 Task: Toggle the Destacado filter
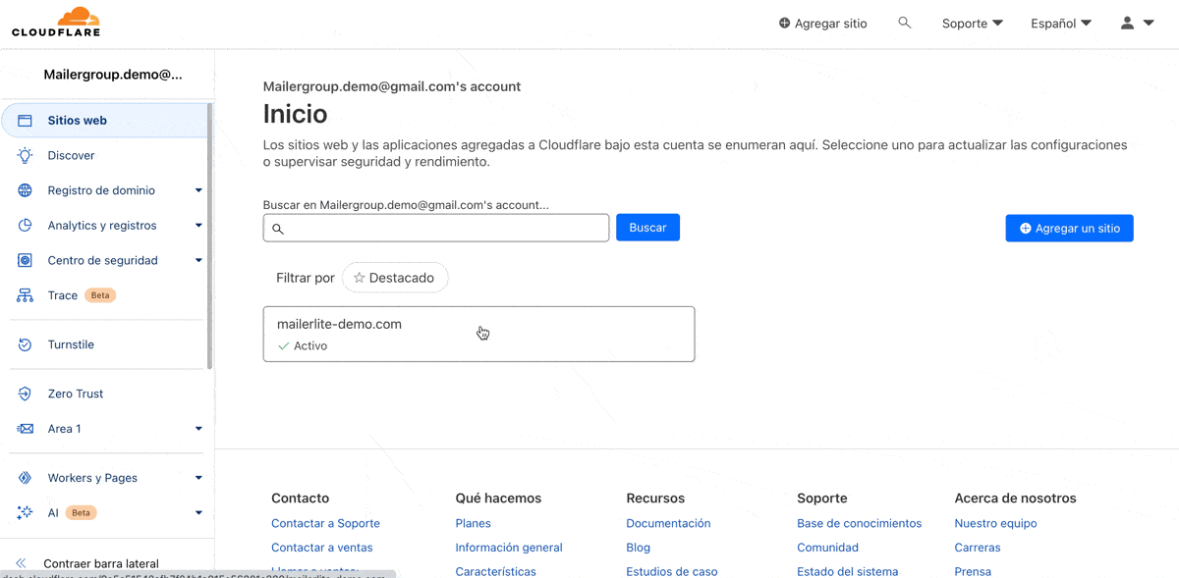click(x=395, y=278)
